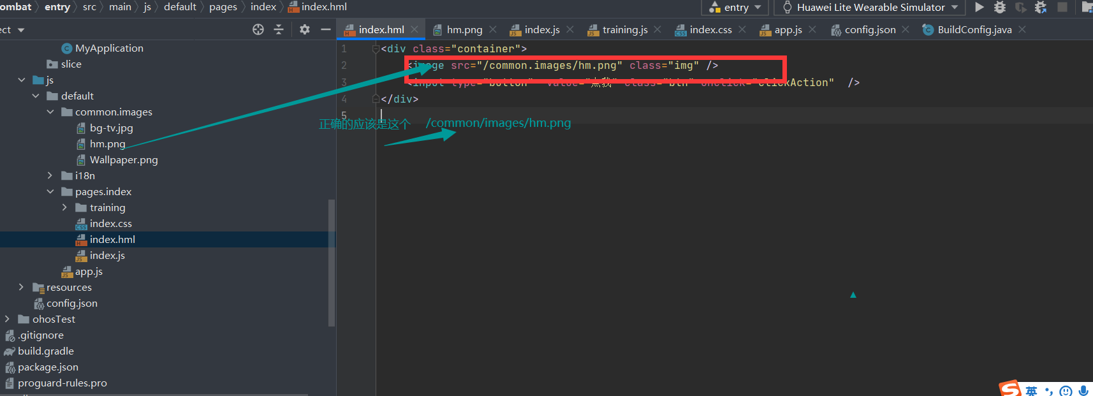
Task: Close the hm.png tab
Action: (493, 29)
